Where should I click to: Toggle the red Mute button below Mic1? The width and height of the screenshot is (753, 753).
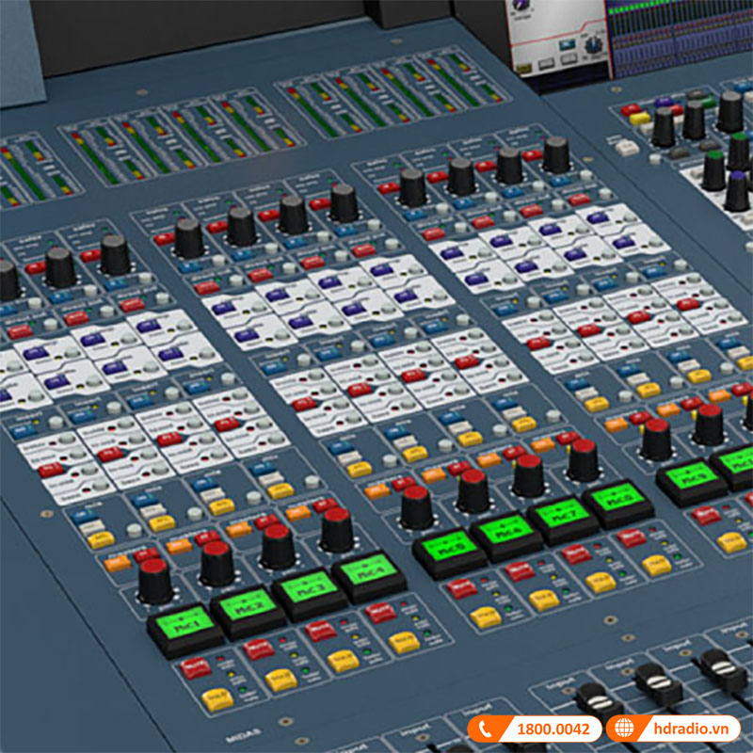click(x=197, y=668)
